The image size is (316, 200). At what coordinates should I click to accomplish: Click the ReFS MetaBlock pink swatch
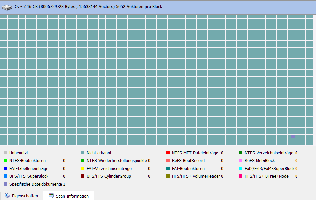point(240,160)
